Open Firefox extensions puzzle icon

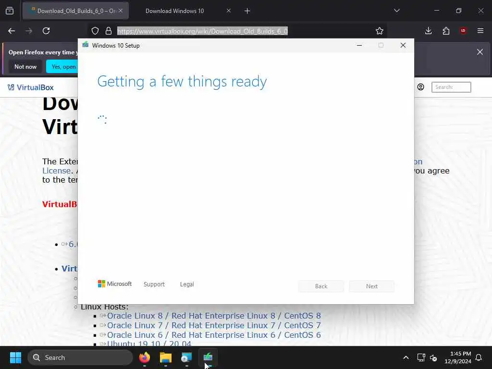click(446, 31)
